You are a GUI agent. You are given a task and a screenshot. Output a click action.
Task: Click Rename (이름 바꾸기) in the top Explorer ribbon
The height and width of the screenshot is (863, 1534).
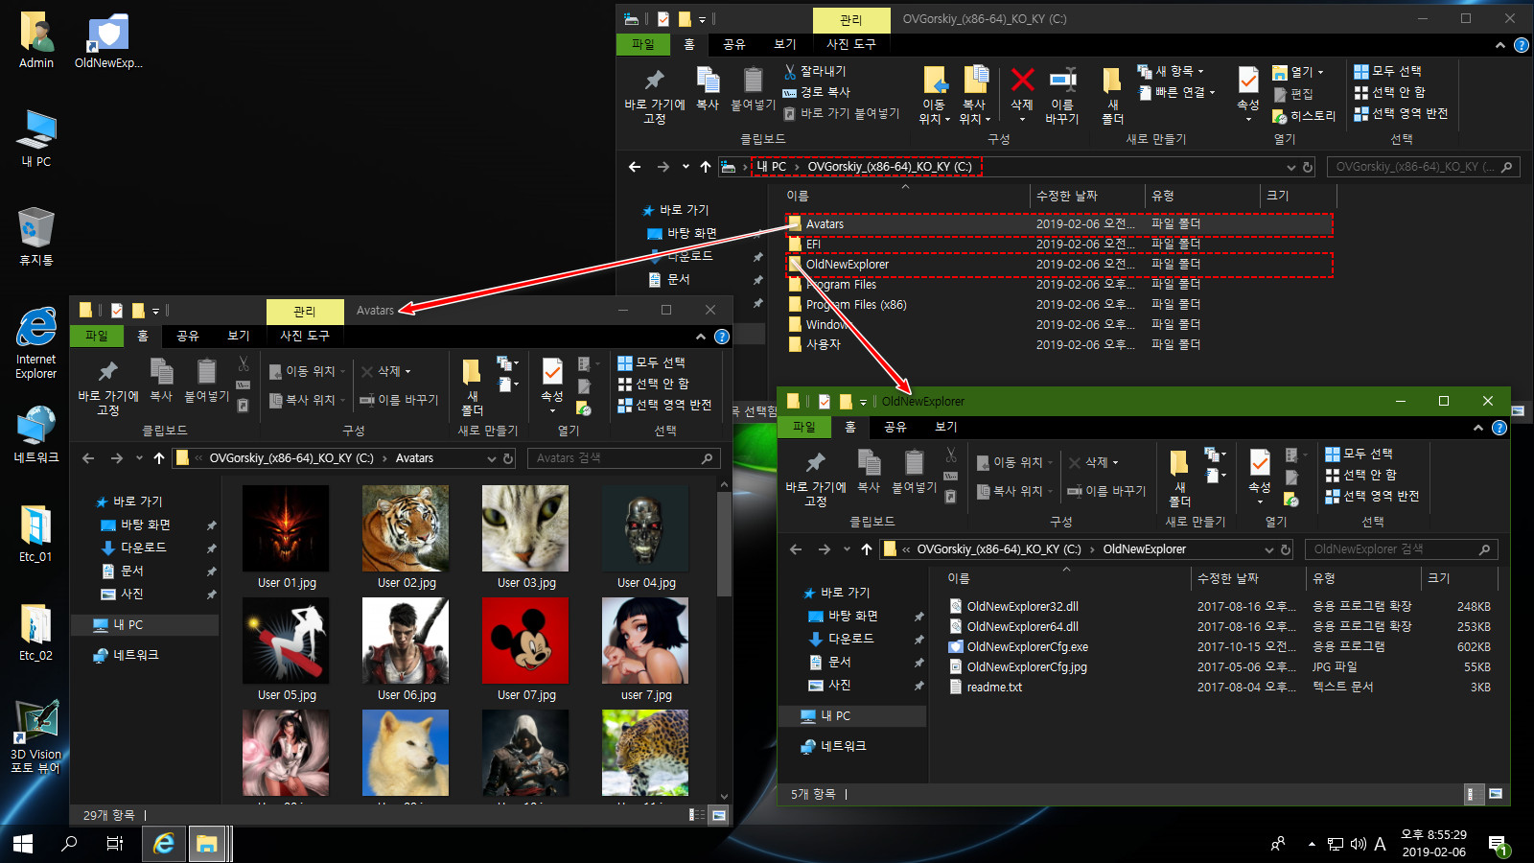pyautogui.click(x=1062, y=96)
